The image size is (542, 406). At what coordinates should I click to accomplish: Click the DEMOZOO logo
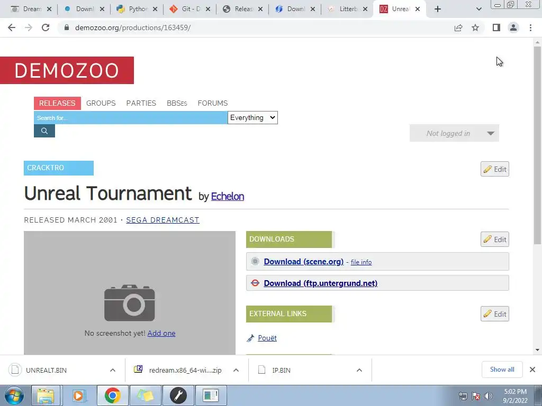(x=67, y=70)
